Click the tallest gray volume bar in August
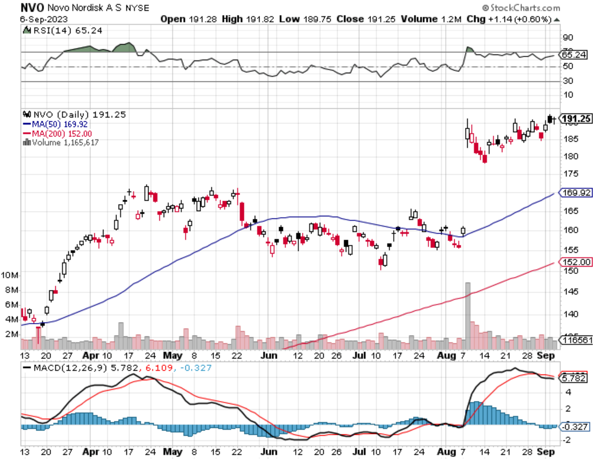This screenshot has width=596, height=459. click(468, 316)
